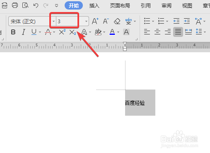Increase font size with A+ icon
210x153 pixels.
(x=95, y=21)
